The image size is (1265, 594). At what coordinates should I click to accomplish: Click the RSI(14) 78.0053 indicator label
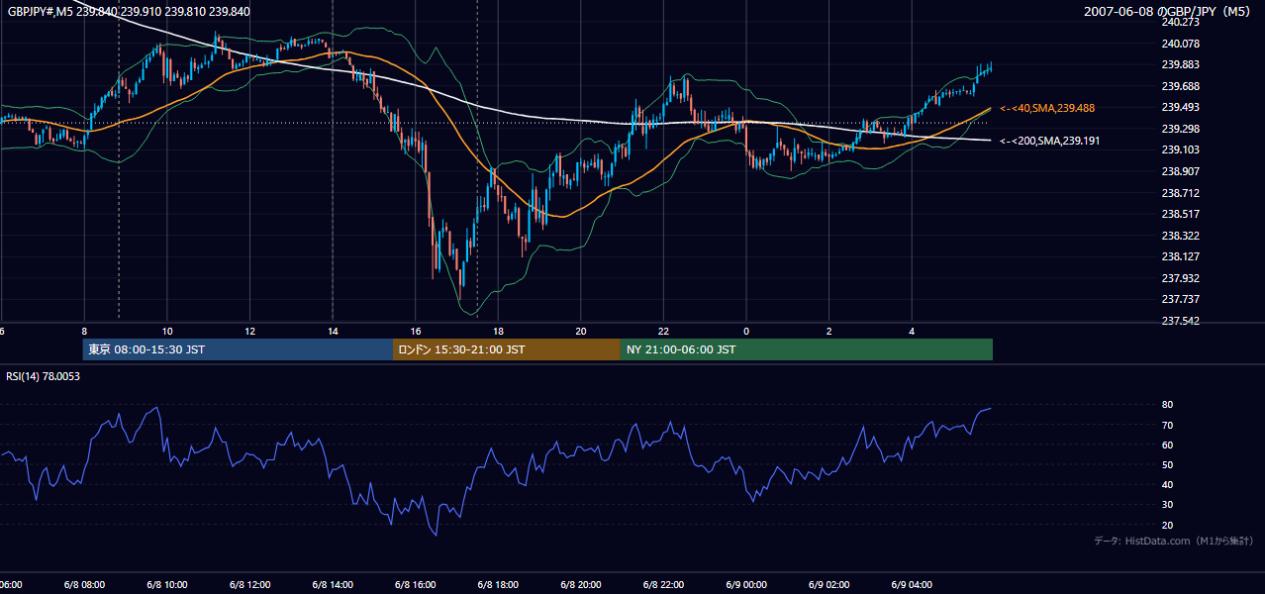[43, 376]
